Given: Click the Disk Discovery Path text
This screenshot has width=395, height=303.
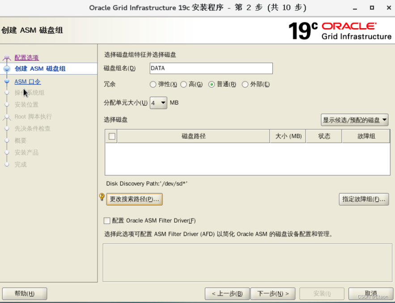Looking at the screenshot, I should [x=147, y=184].
